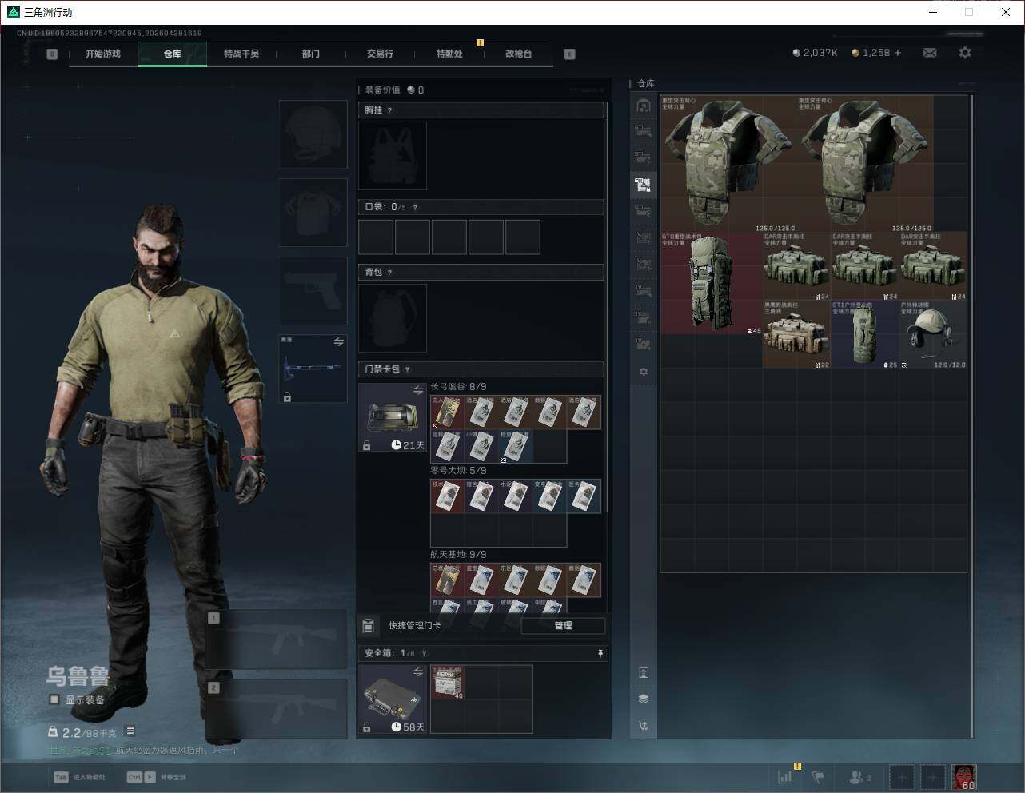Select the 仓库 tab
Image resolution: width=1025 pixels, height=793 pixels.
pos(173,54)
